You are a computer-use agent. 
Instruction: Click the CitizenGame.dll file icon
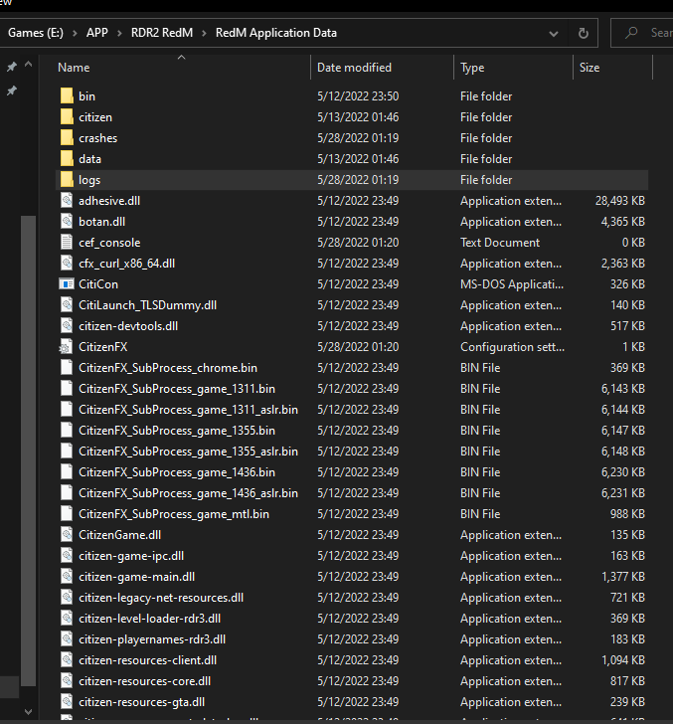coord(67,535)
